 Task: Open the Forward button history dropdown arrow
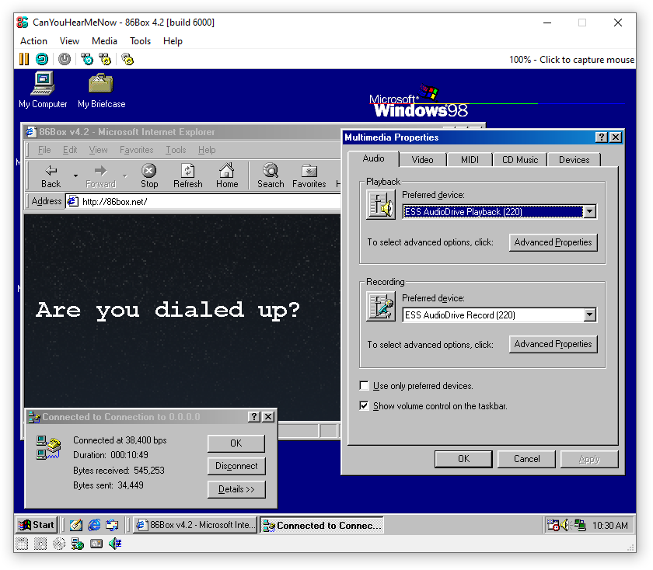[125, 176]
